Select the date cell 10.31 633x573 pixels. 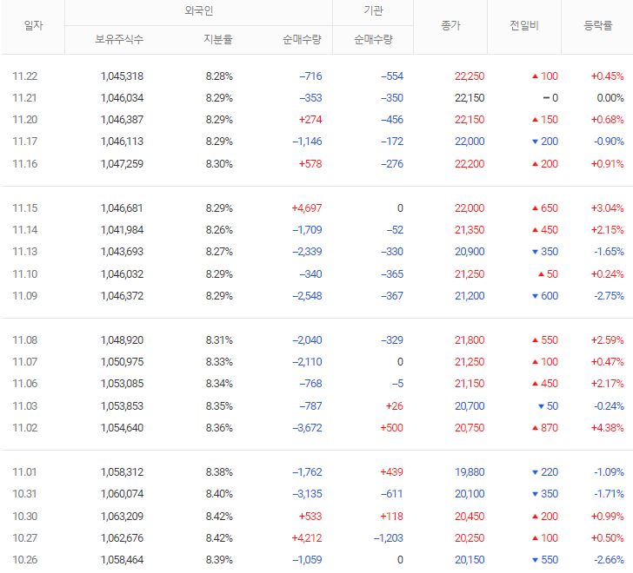click(x=24, y=494)
